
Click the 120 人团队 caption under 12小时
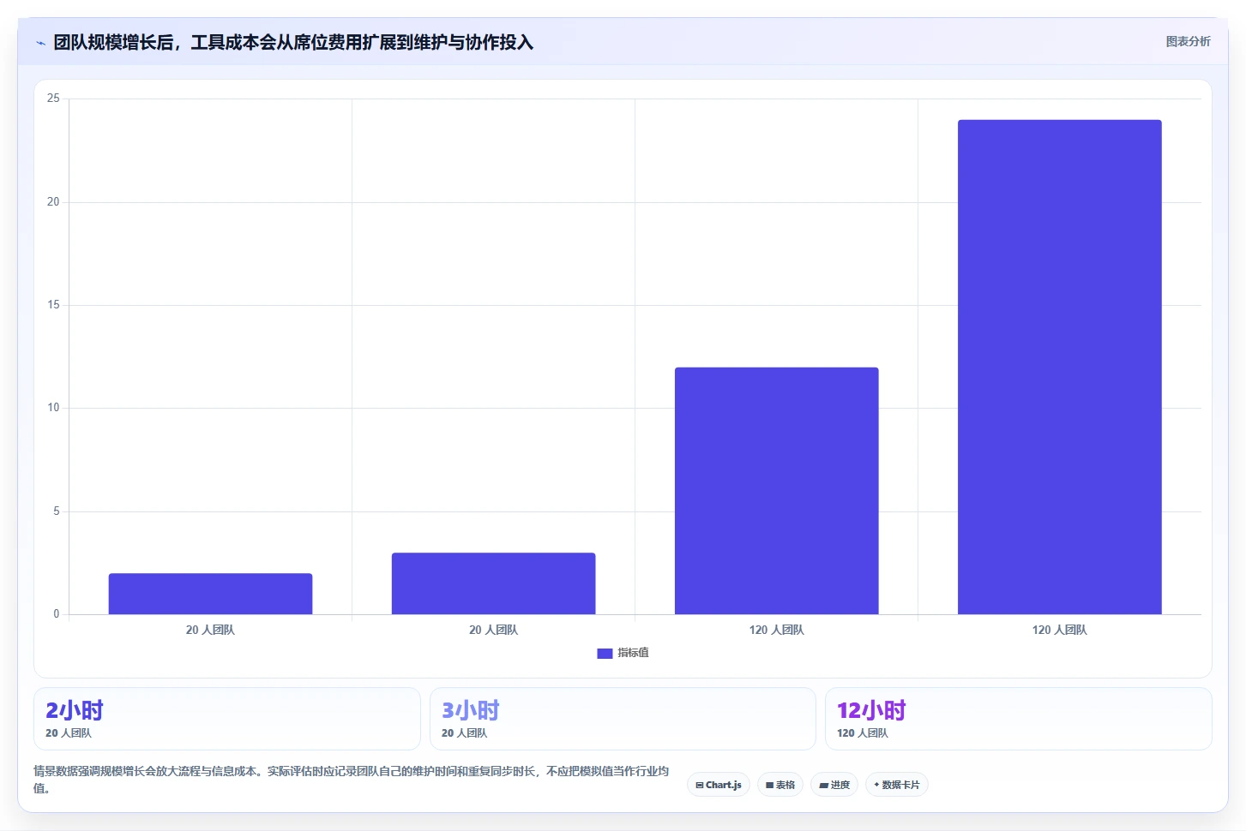tap(863, 733)
